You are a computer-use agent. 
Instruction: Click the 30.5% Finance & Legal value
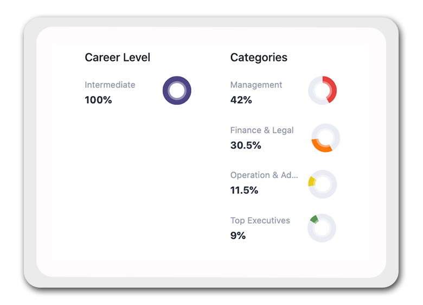point(246,145)
